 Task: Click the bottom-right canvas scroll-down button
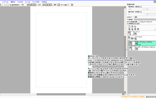tap(125, 92)
